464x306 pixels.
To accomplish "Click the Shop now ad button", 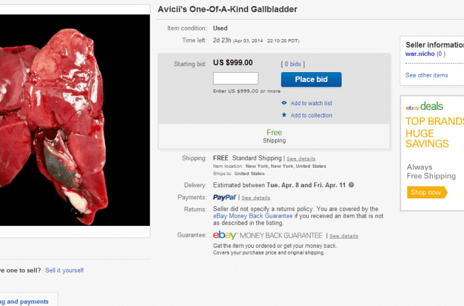I will pyautogui.click(x=427, y=192).
